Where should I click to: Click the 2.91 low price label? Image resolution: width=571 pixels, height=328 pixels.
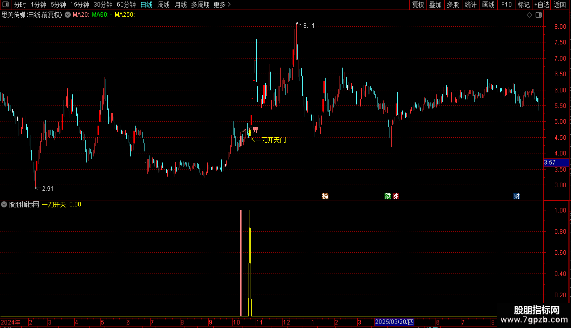[x=47, y=188]
